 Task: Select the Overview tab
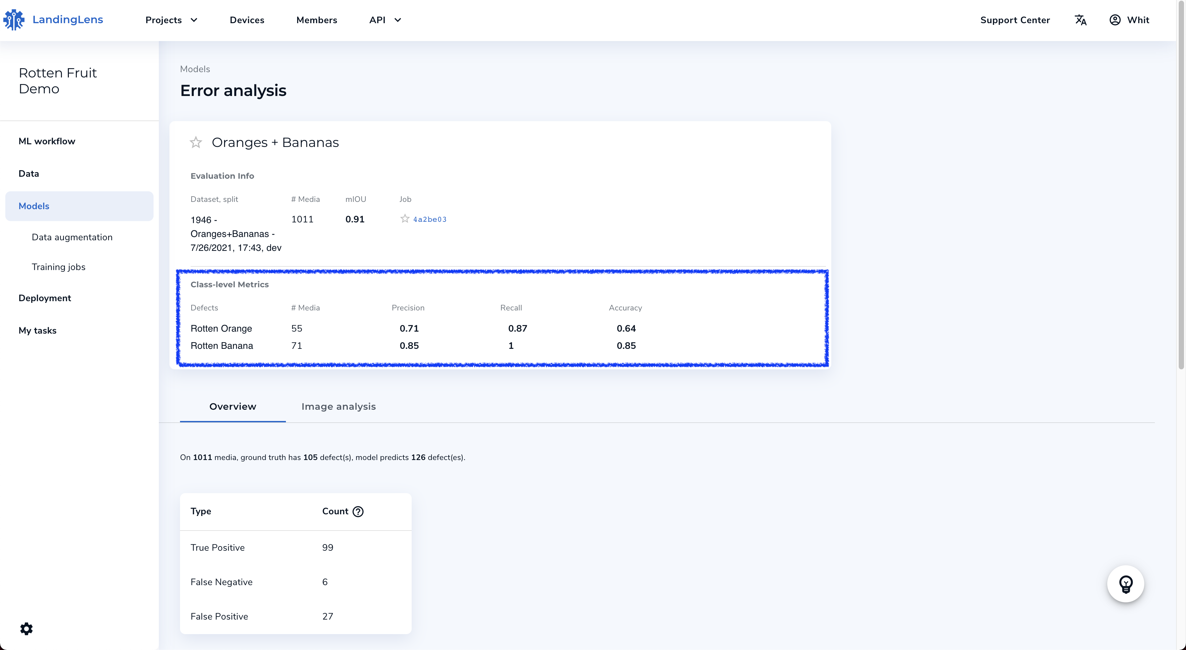[233, 406]
